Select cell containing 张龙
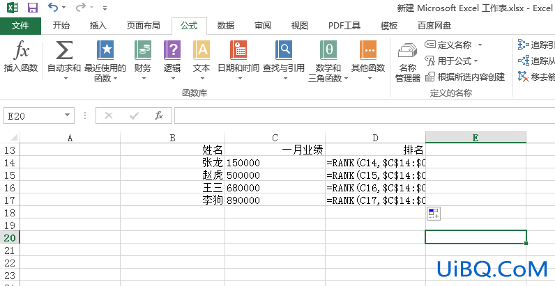The image size is (555, 286). [x=172, y=162]
